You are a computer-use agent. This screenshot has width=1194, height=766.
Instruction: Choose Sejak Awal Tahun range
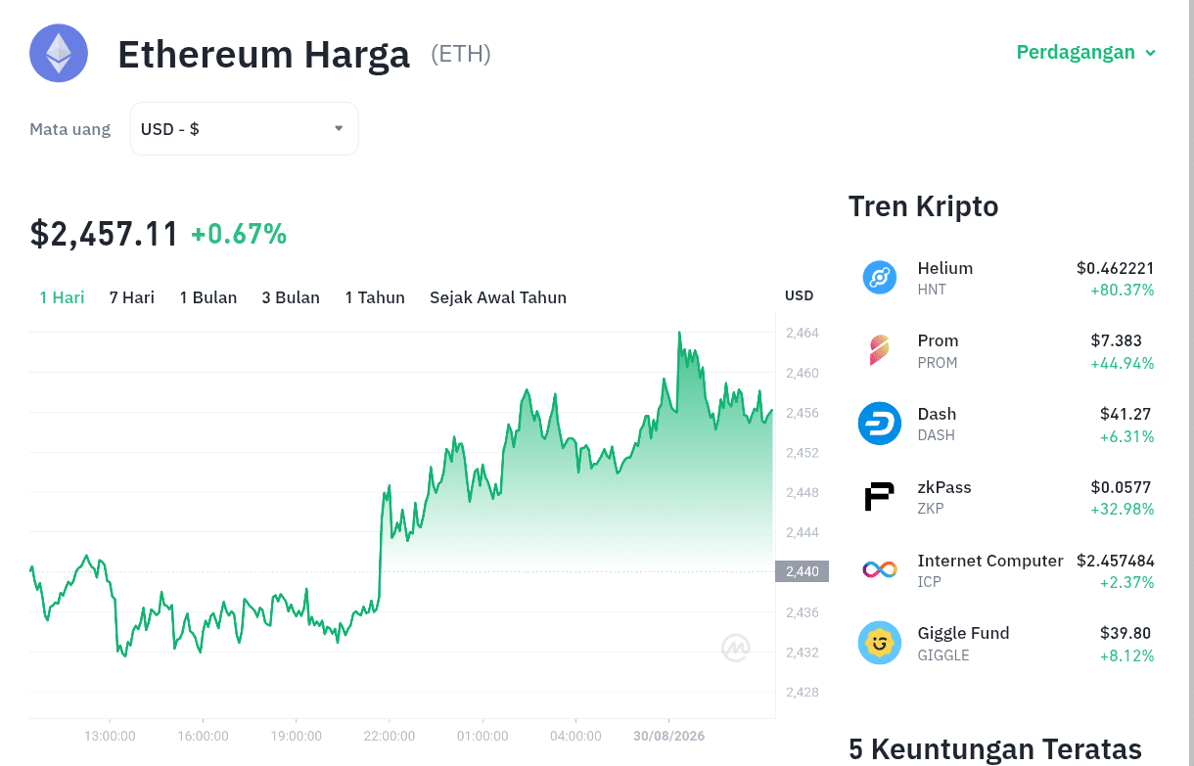click(x=498, y=297)
